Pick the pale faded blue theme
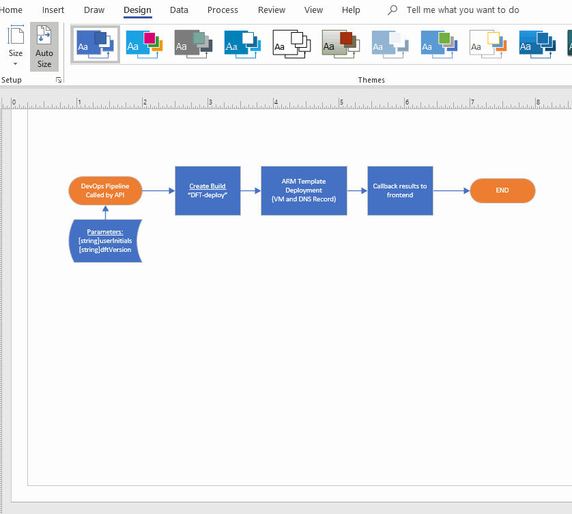 (x=390, y=44)
